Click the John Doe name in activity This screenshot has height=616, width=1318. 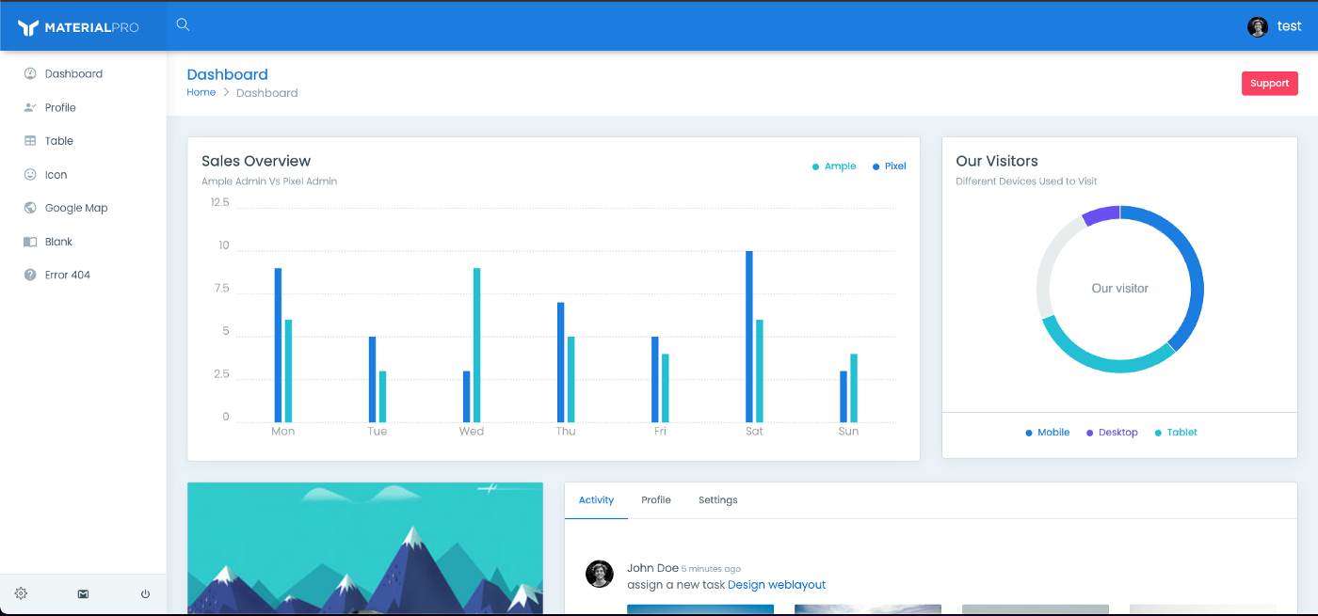652,568
